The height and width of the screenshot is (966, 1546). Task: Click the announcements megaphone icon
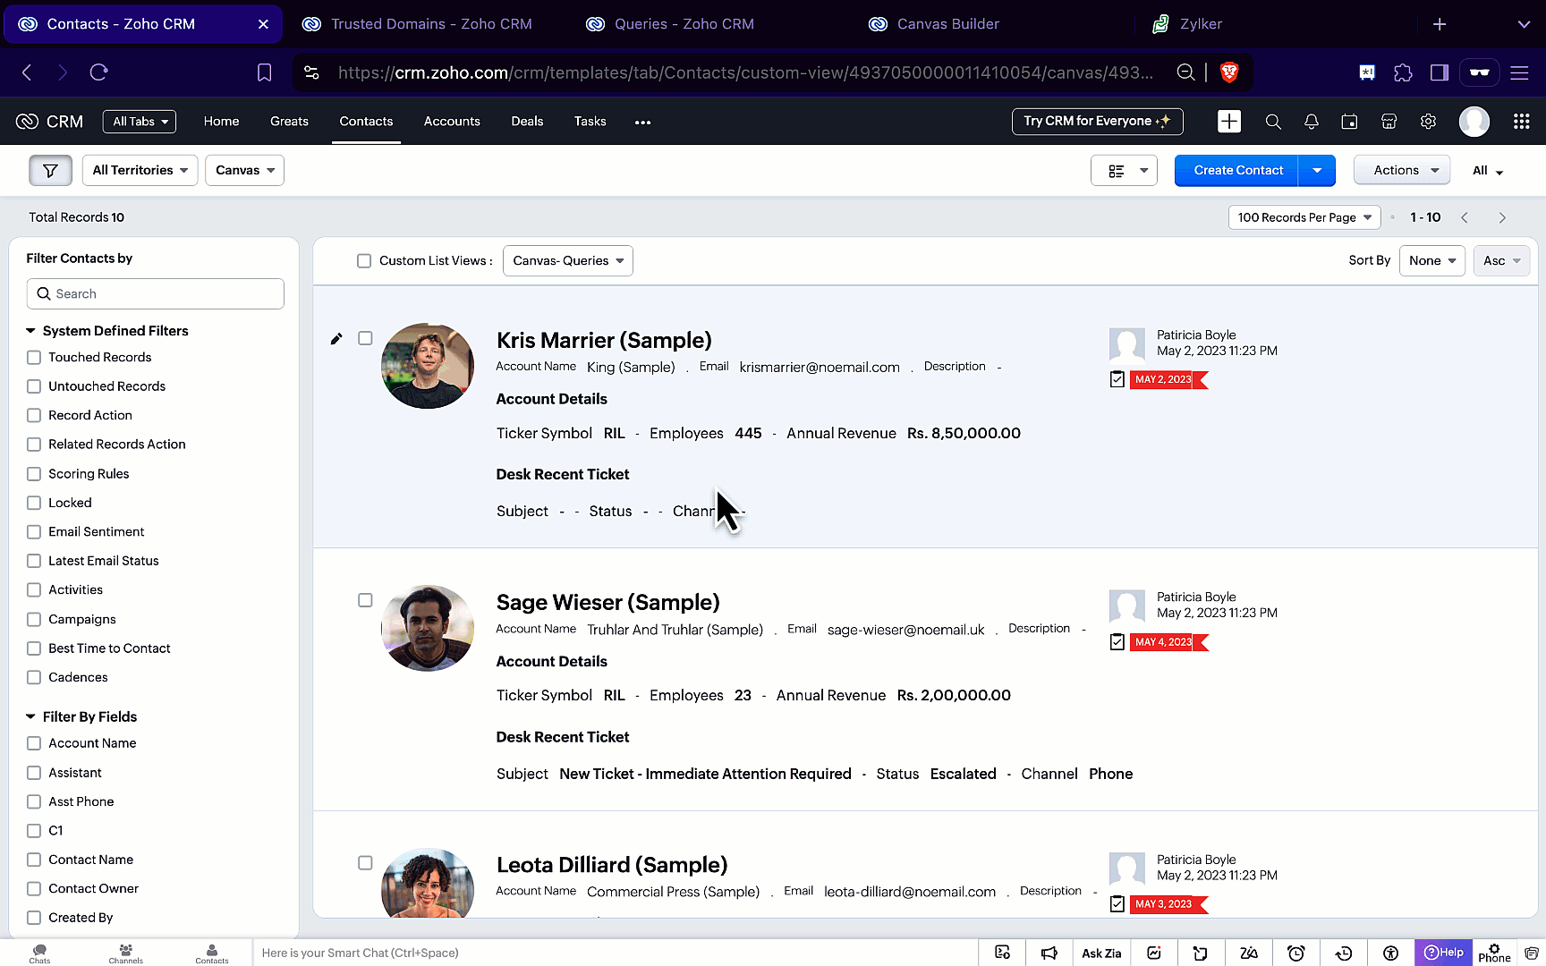(1049, 953)
